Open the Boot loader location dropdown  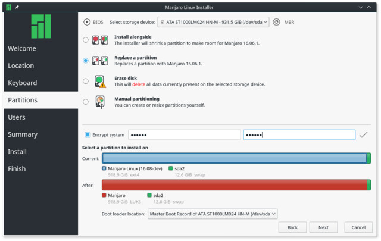pos(213,214)
